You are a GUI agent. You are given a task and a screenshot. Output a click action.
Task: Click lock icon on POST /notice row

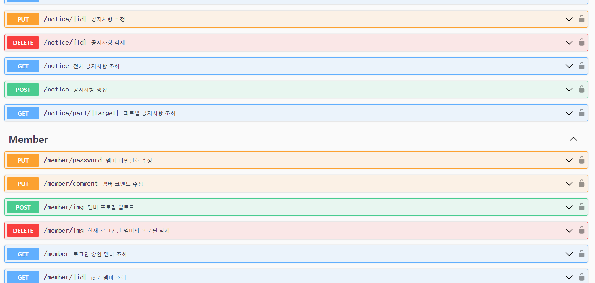pyautogui.click(x=582, y=89)
